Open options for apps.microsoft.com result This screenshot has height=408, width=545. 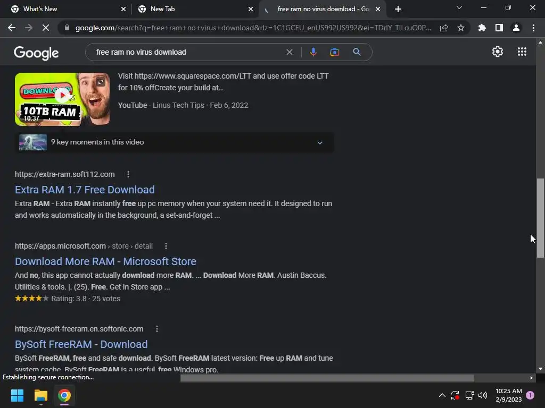(x=166, y=246)
